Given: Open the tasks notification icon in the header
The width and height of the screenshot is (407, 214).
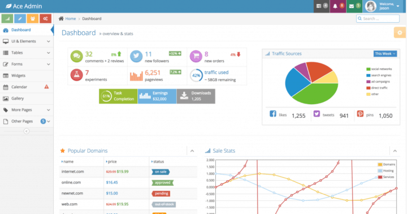Looking at the screenshot, I should tap(322, 6).
